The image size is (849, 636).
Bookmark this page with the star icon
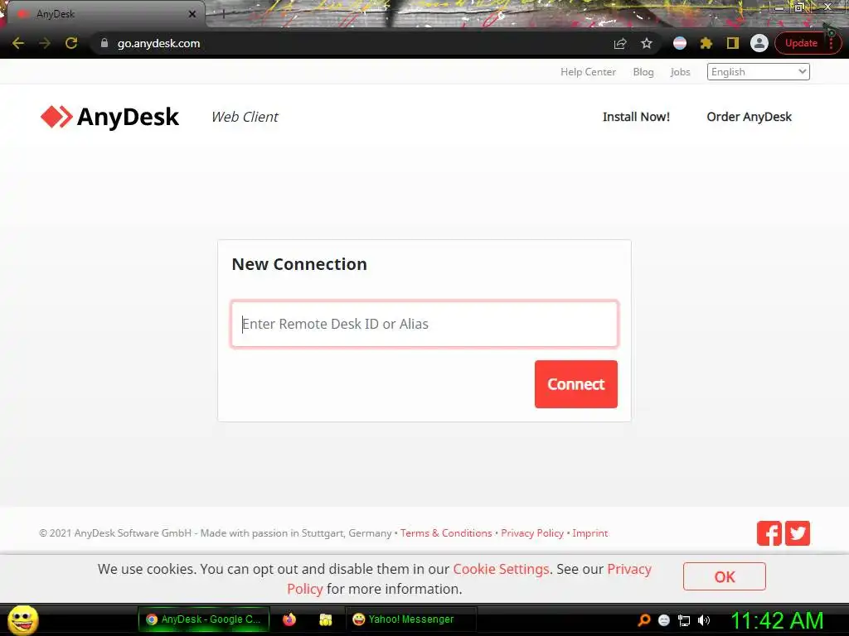click(647, 43)
